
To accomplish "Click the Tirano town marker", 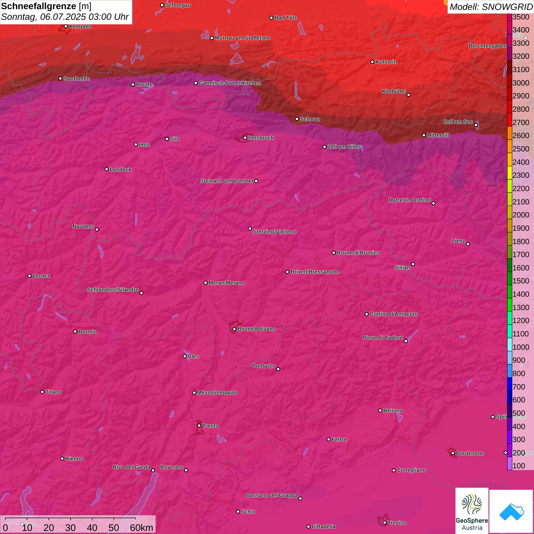I will point(42,392).
